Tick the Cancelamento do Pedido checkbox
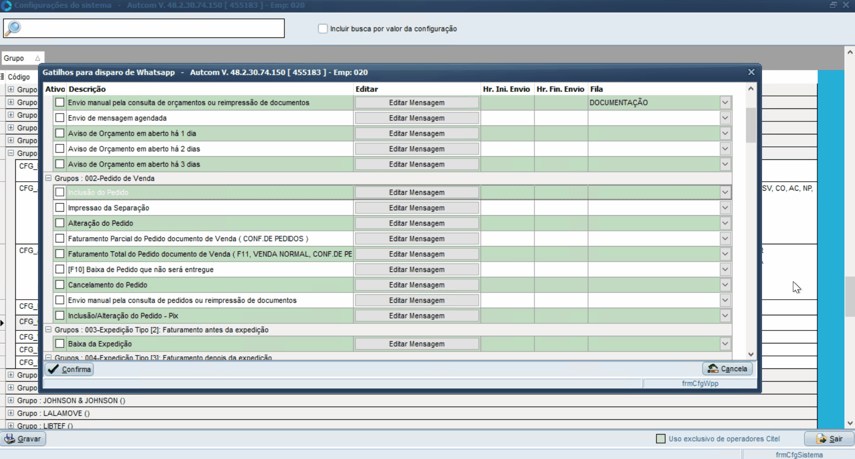The width and height of the screenshot is (855, 459). [60, 285]
